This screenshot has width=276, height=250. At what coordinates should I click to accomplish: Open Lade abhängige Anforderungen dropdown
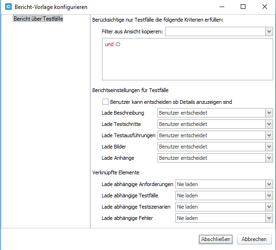pyautogui.click(x=224, y=184)
